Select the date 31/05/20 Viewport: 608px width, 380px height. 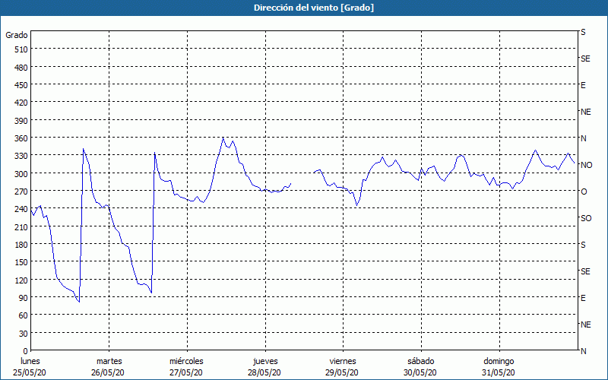pos(499,372)
